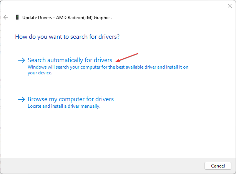Click the device icon beside Update Drivers title
The image size is (236, 174).
point(17,18)
